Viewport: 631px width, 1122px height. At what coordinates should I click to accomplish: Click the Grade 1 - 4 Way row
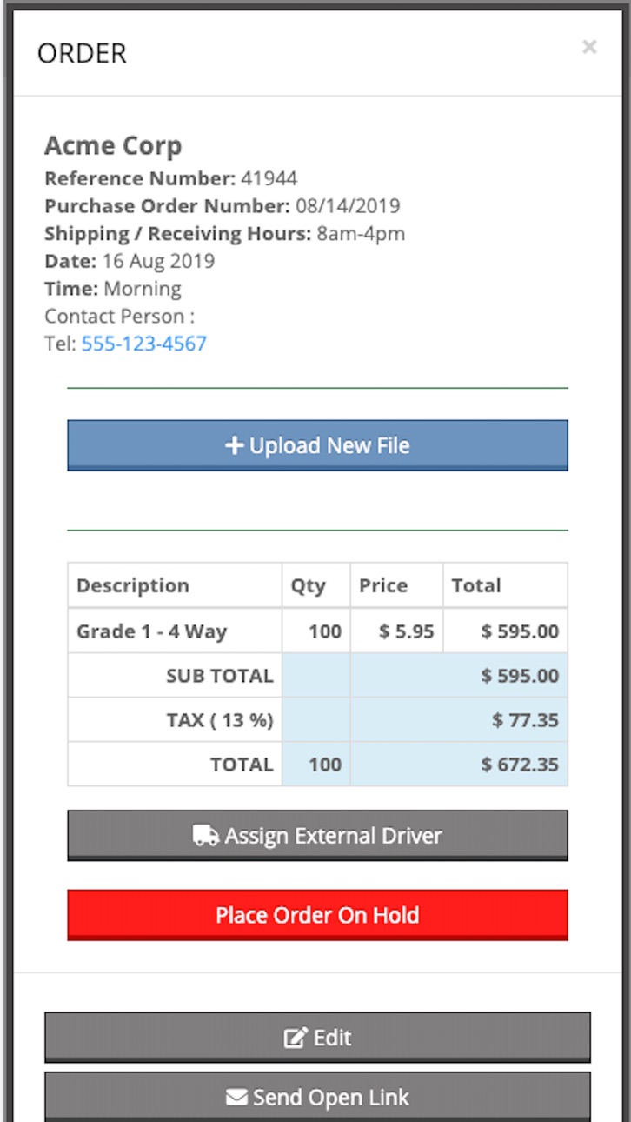pyautogui.click(x=318, y=631)
